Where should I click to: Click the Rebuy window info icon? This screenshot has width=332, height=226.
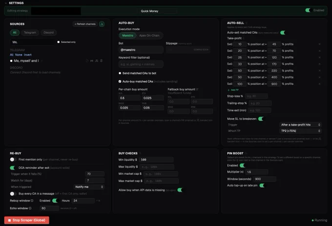point(32,201)
